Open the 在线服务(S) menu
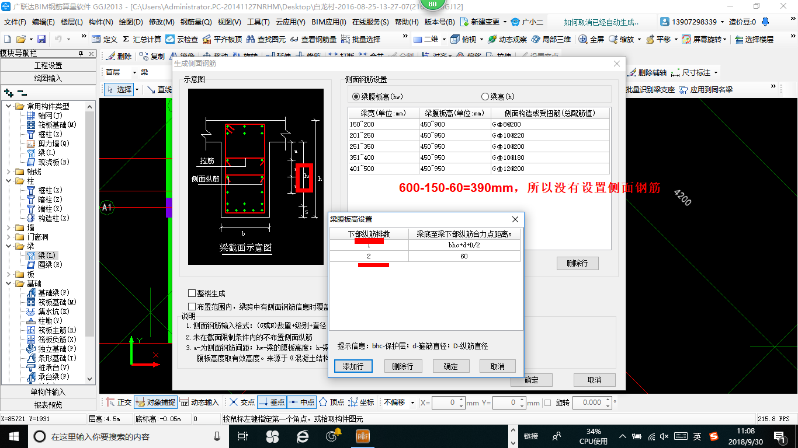Image resolution: width=798 pixels, height=448 pixels. coord(370,22)
